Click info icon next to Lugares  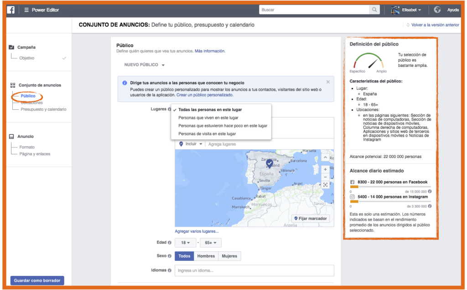tap(169, 109)
